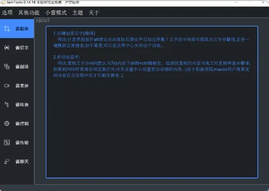Switch to 小窗模式 small window mode
This screenshot has width=269, height=191.
(x=56, y=13)
